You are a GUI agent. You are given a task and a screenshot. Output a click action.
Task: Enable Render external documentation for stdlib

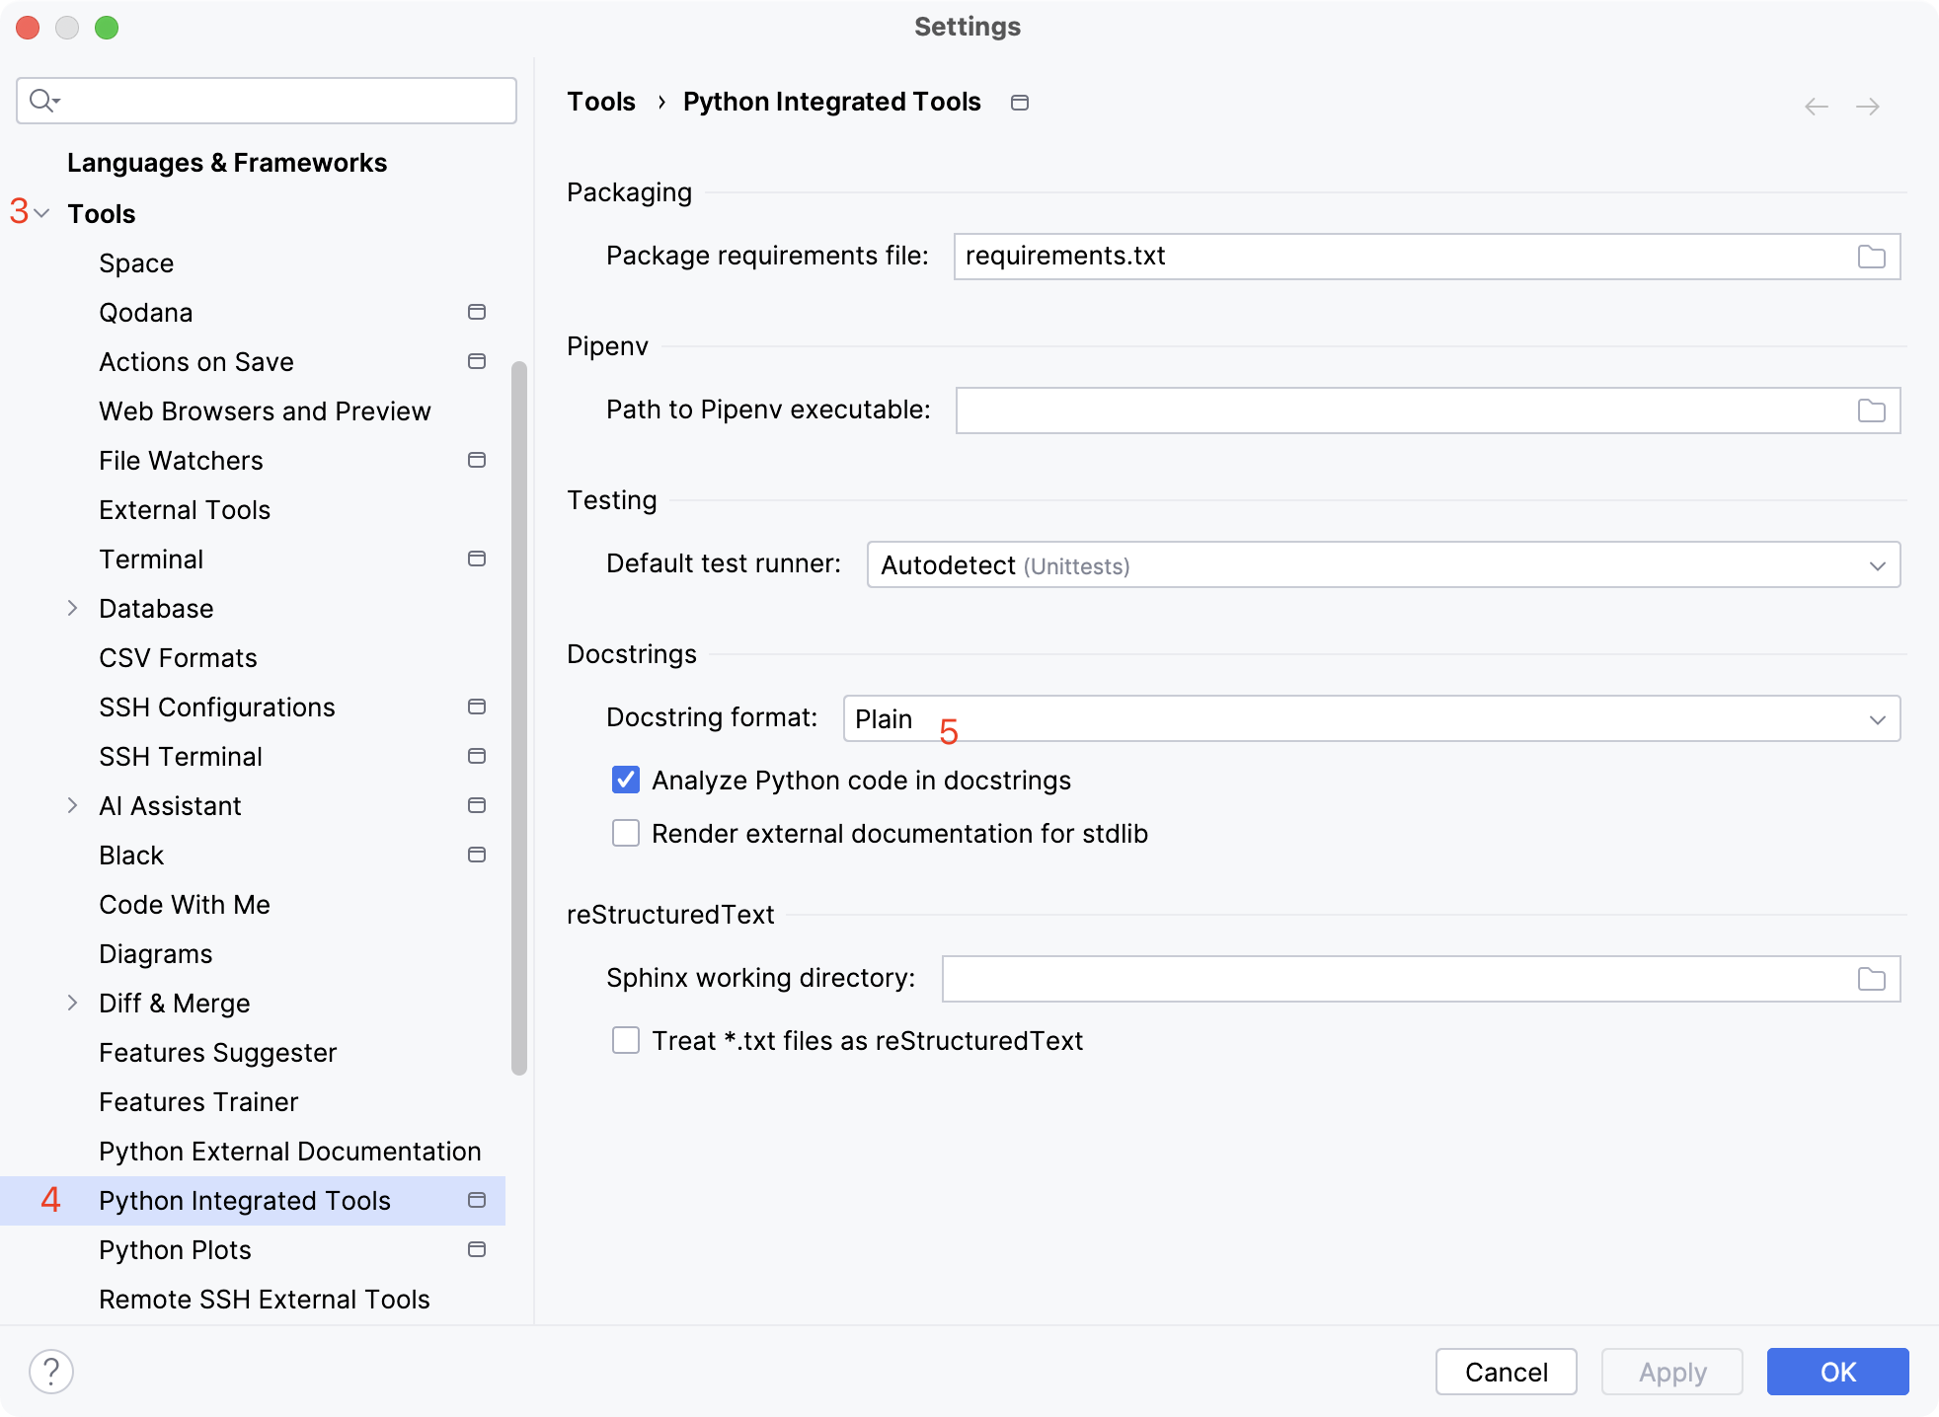626,833
